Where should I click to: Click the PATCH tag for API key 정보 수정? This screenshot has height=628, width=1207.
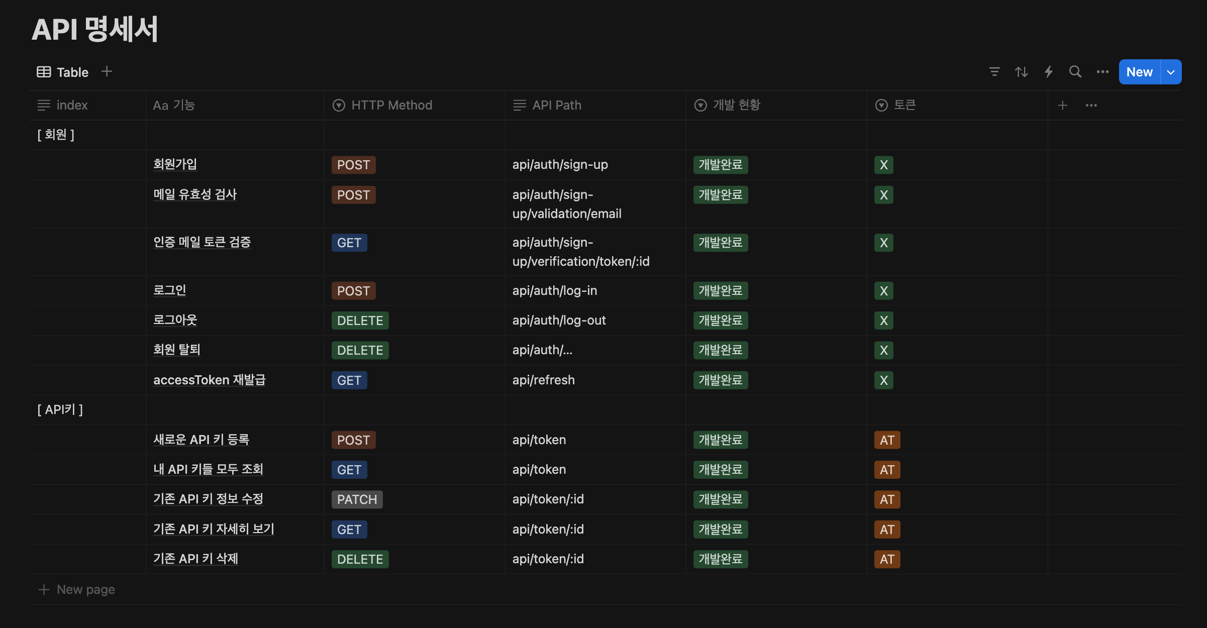click(x=357, y=499)
